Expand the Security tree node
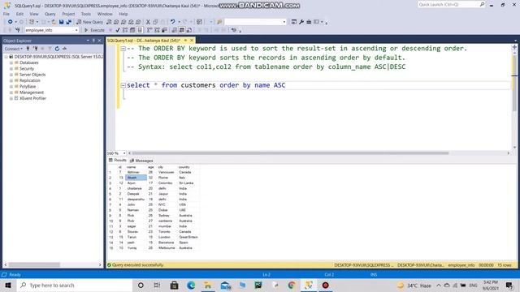The width and height of the screenshot is (520, 292). 11,68
